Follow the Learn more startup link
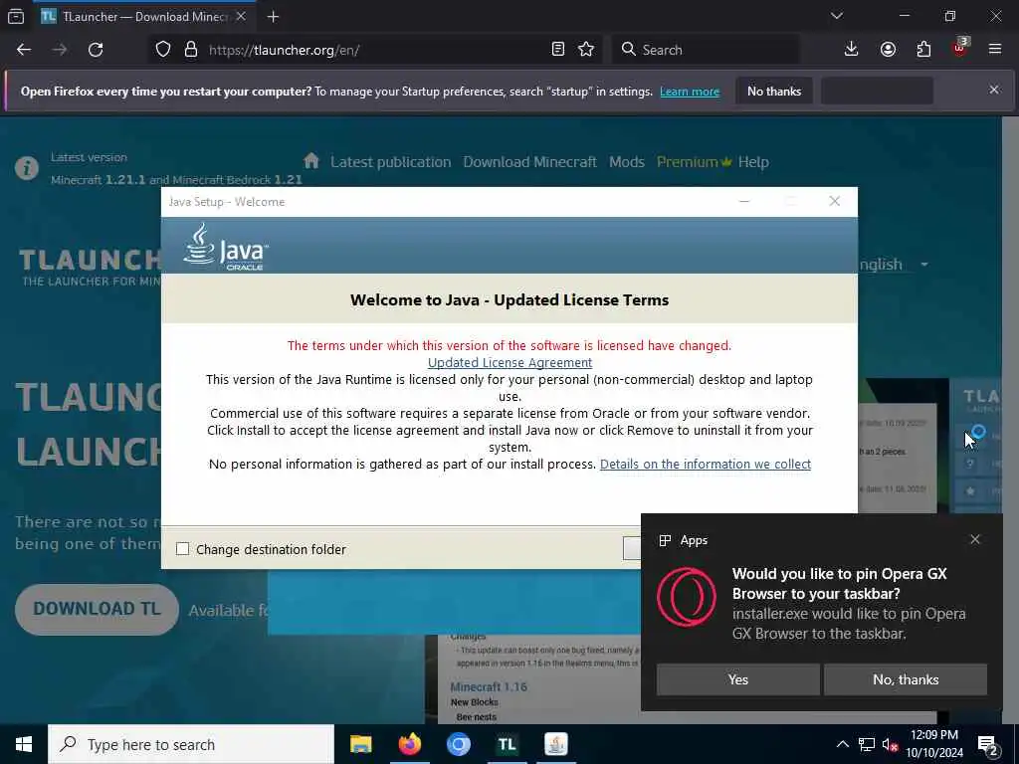Image resolution: width=1019 pixels, height=764 pixels. [x=690, y=92]
